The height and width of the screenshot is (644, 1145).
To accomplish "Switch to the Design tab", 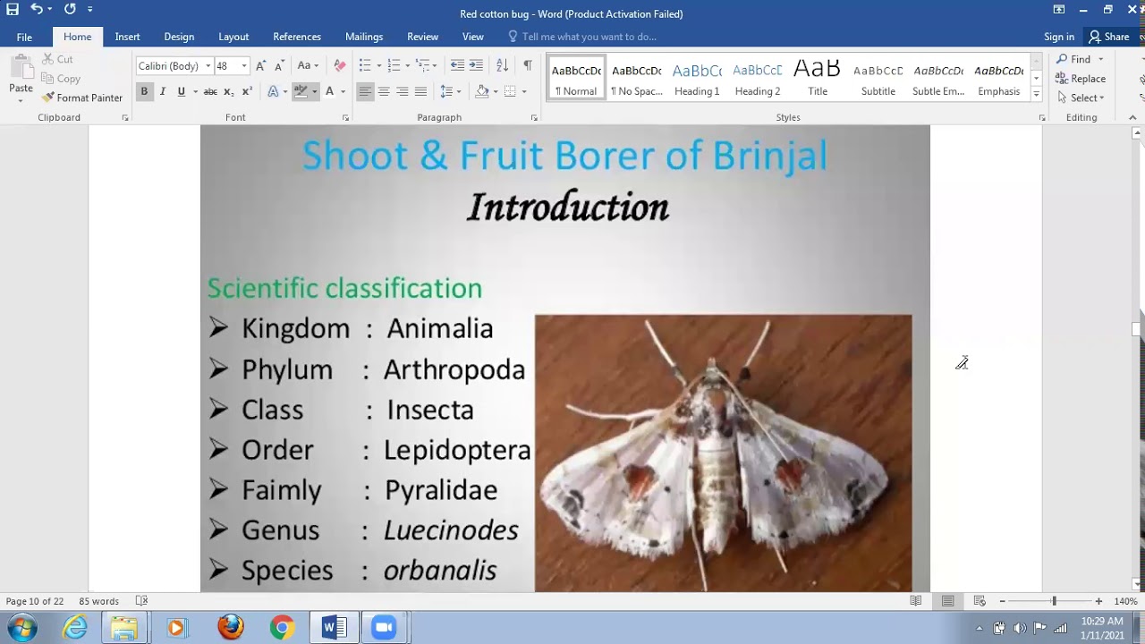I will pos(179,37).
